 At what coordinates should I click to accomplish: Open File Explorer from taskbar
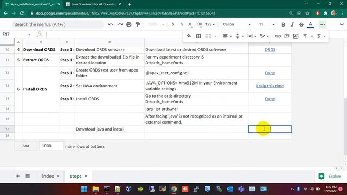pos(95,189)
